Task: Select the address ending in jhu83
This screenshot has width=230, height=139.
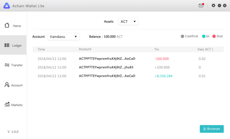Action: click(106, 67)
